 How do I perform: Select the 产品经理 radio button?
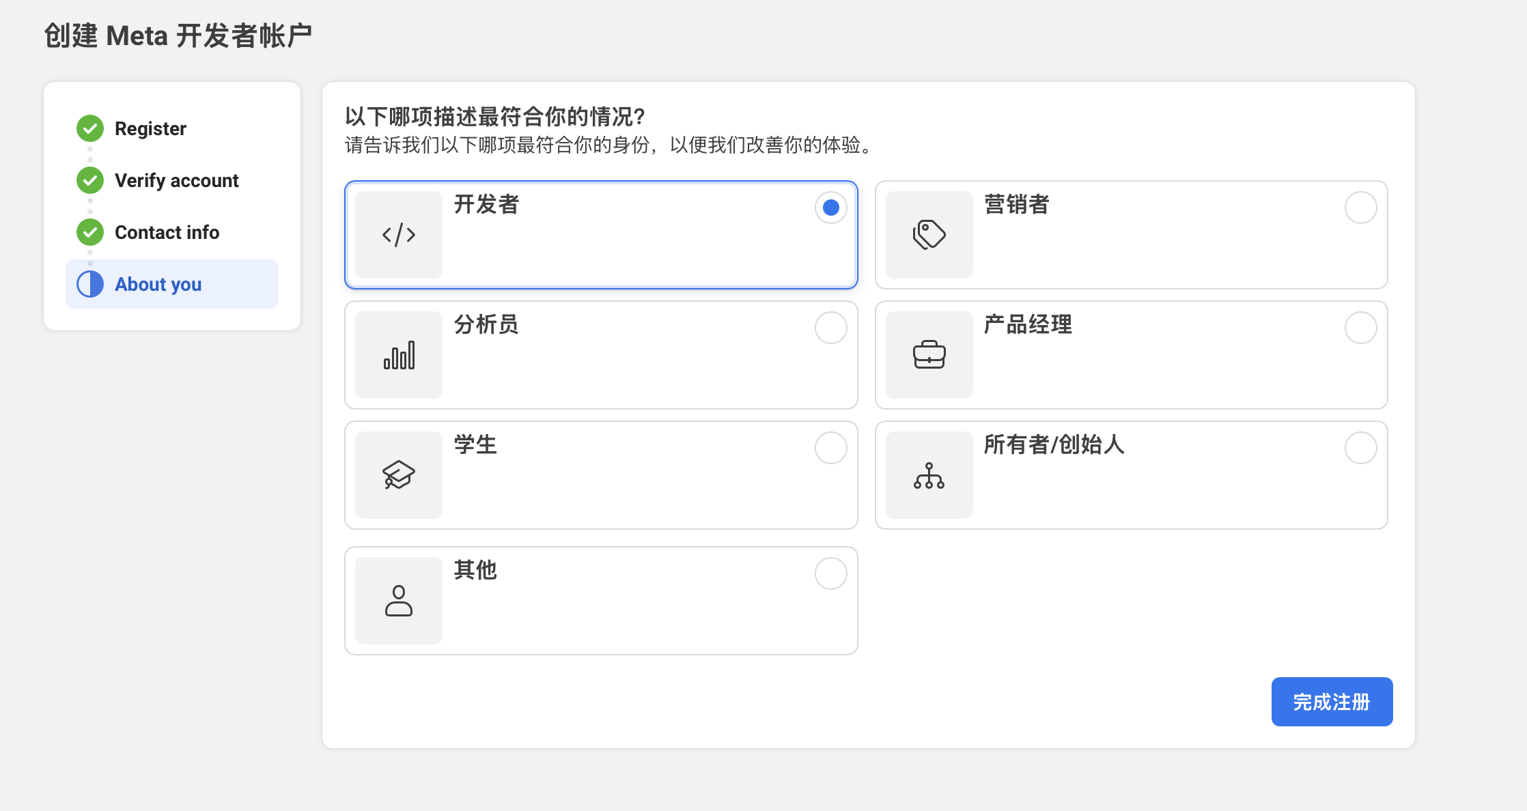(x=1360, y=328)
